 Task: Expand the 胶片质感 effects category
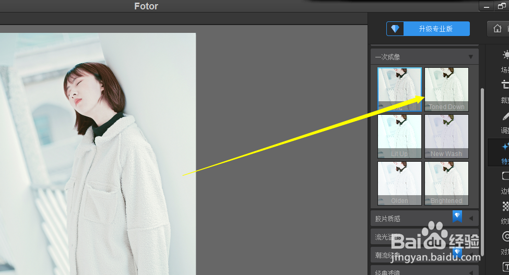424,218
